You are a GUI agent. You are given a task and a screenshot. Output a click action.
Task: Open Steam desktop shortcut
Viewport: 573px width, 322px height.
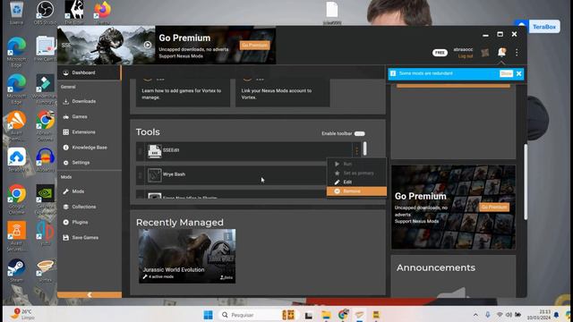(16, 270)
